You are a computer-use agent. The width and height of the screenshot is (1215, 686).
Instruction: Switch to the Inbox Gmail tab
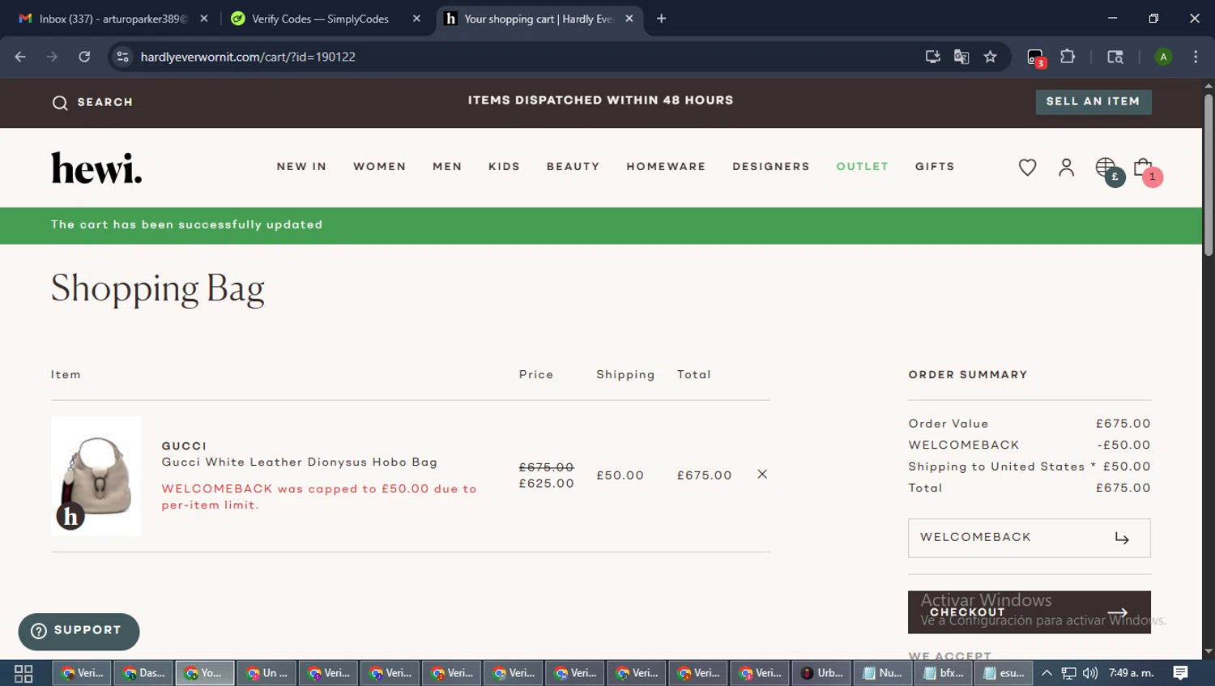click(113, 19)
